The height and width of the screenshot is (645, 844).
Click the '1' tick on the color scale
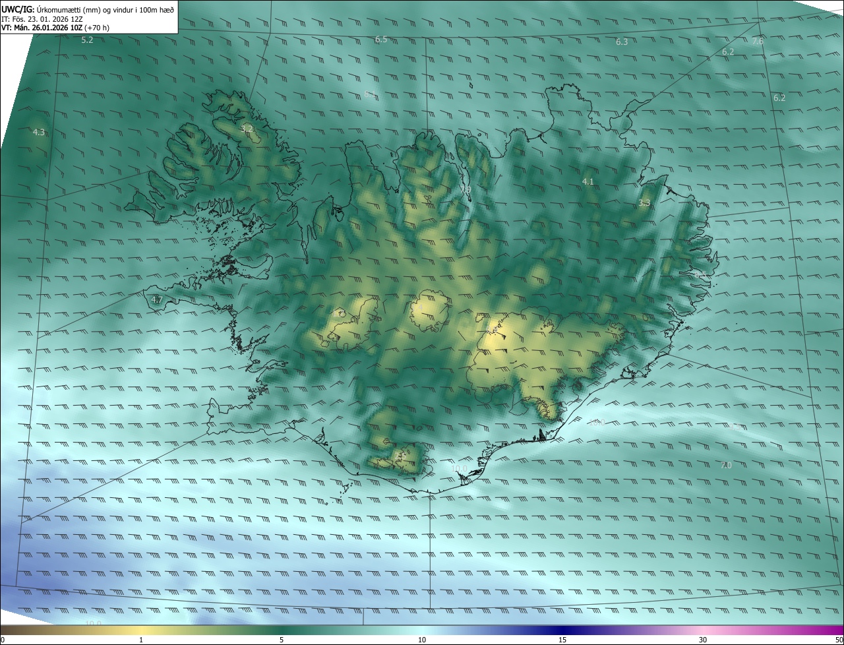coord(141,640)
